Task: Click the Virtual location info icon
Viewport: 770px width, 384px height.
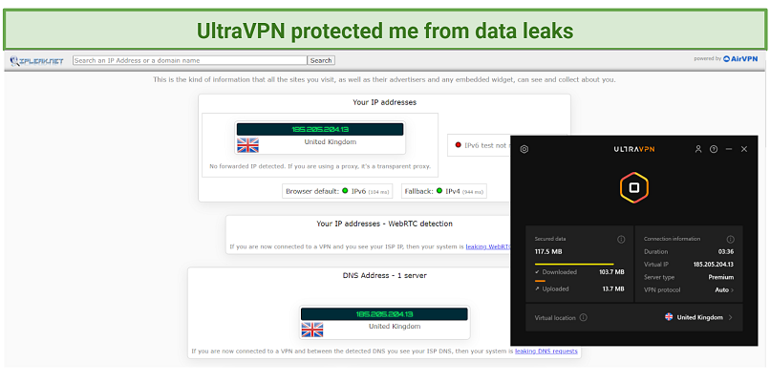Action: (x=583, y=317)
